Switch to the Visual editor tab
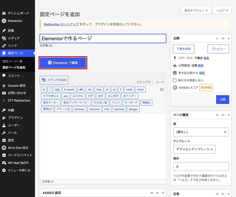Screen dimensions: 236x197 pos(143,82)
